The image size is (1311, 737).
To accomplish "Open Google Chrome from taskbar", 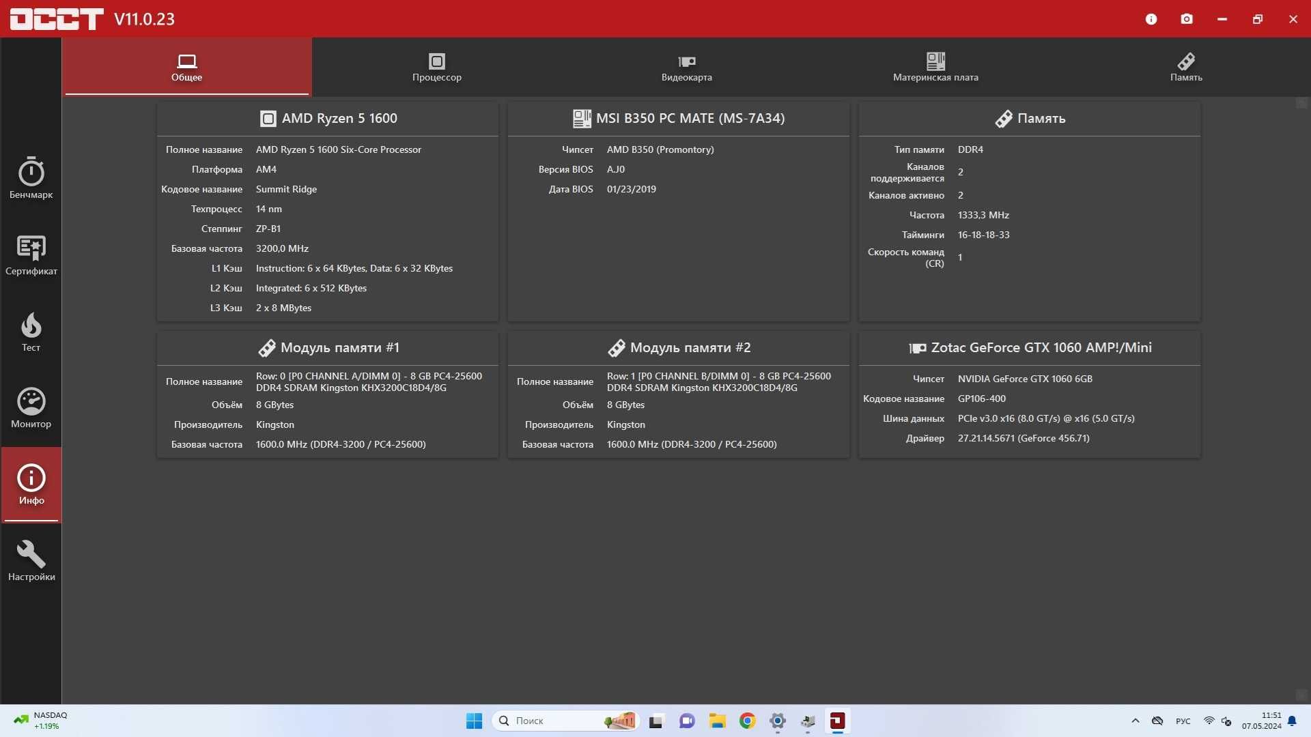I will 748,721.
